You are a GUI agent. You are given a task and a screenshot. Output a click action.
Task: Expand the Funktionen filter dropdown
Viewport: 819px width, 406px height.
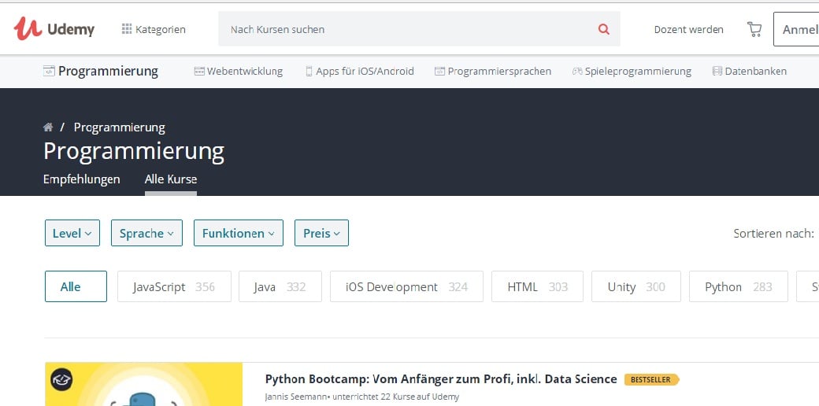click(238, 233)
